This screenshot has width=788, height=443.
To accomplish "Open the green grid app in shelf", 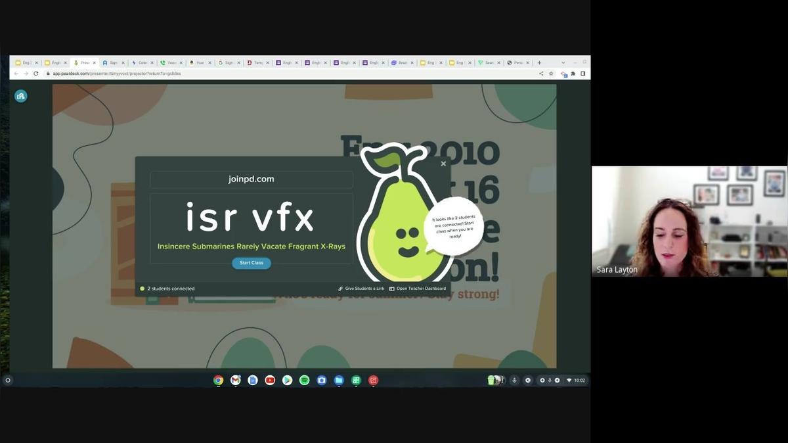I will click(356, 380).
